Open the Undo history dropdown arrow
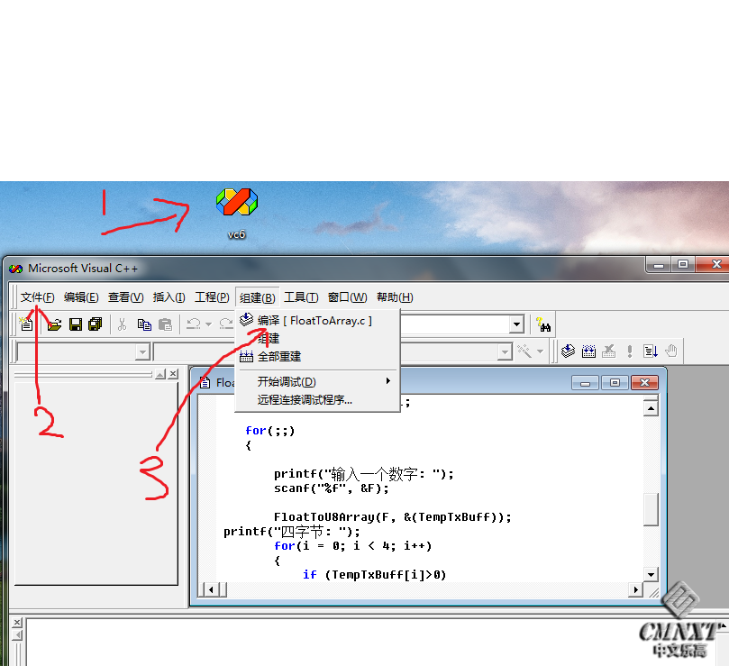 pyautogui.click(x=208, y=324)
